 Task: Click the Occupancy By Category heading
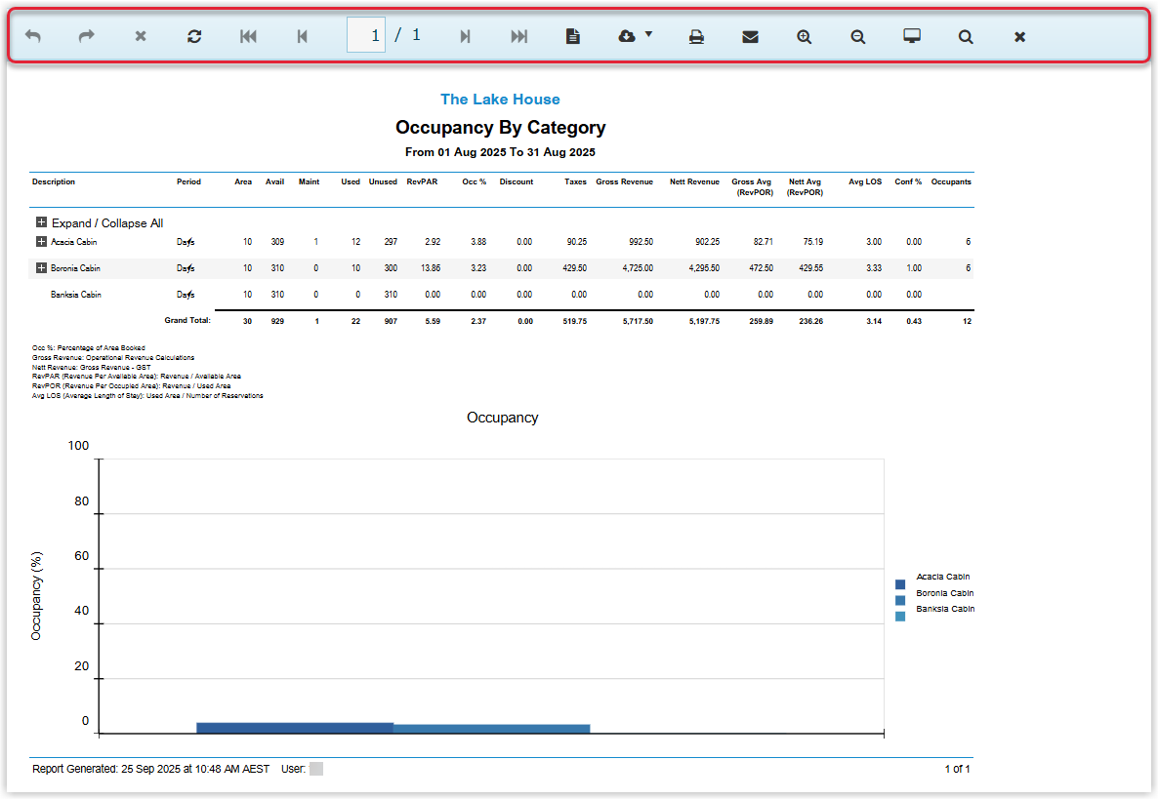coord(500,127)
